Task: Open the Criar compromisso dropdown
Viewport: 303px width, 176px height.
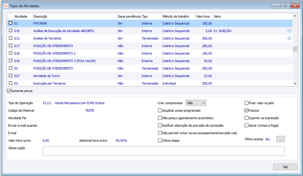Action: tap(196, 103)
